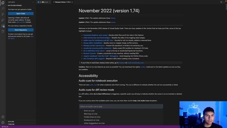Image resolution: width=227 pixels, height=128 pixels.
Task: Click the 'audio cues' link in Accessibility
Action: [93, 85]
